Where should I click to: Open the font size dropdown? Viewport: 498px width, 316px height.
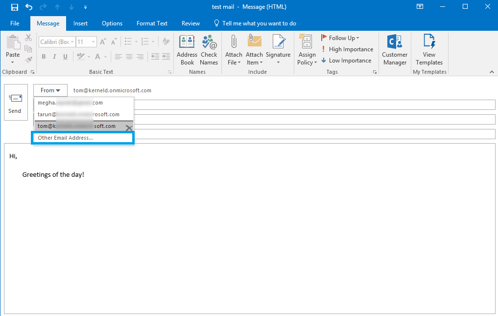[93, 42]
